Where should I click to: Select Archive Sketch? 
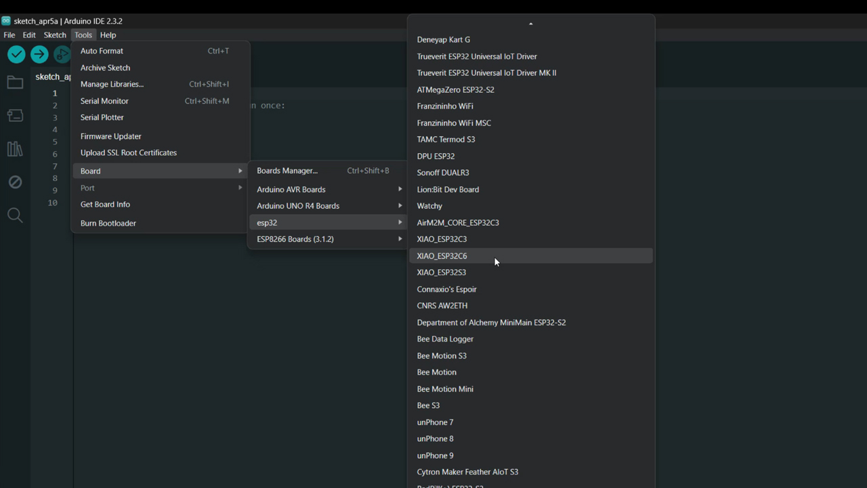[161, 68]
